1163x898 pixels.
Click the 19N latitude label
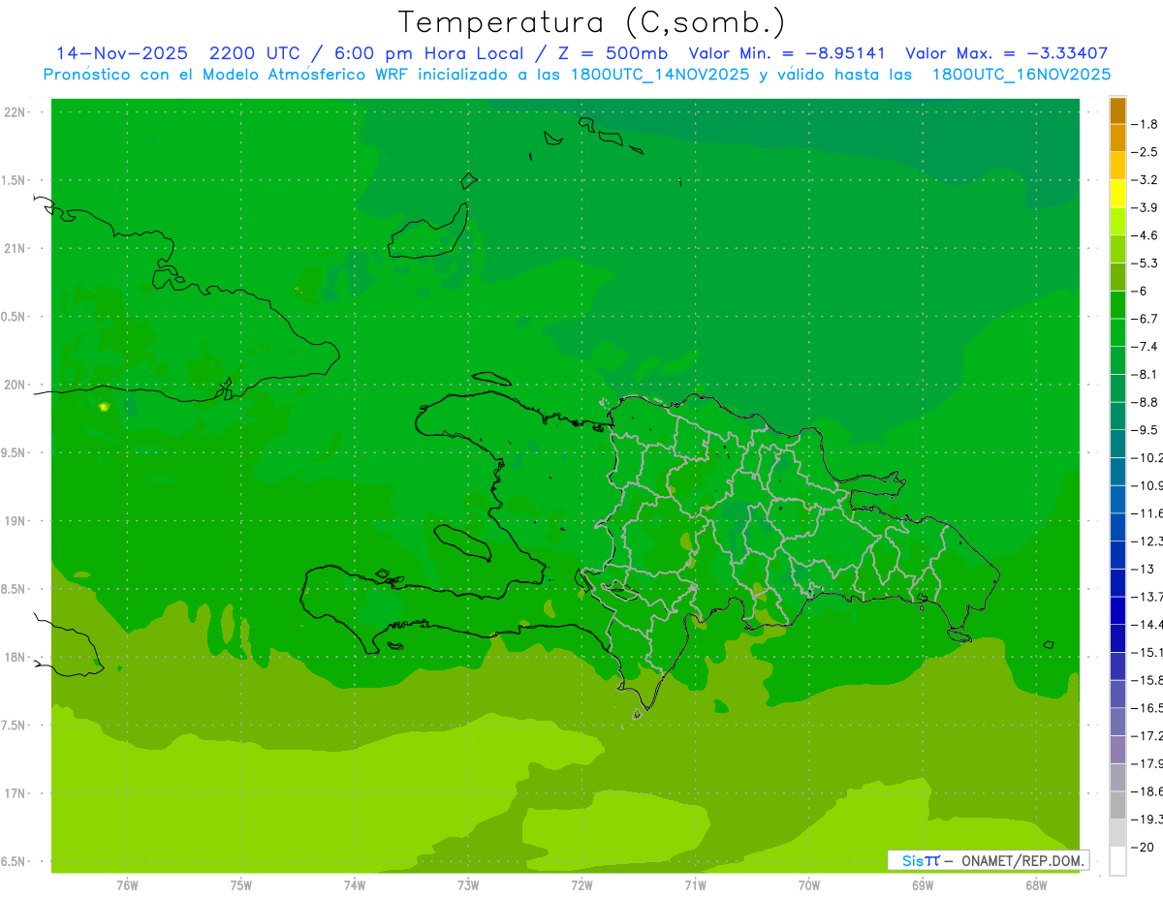pos(16,521)
